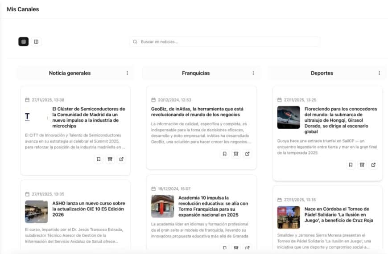Click the 'Mis Canales' page title
The width and height of the screenshot is (388, 254).
(x=23, y=9)
